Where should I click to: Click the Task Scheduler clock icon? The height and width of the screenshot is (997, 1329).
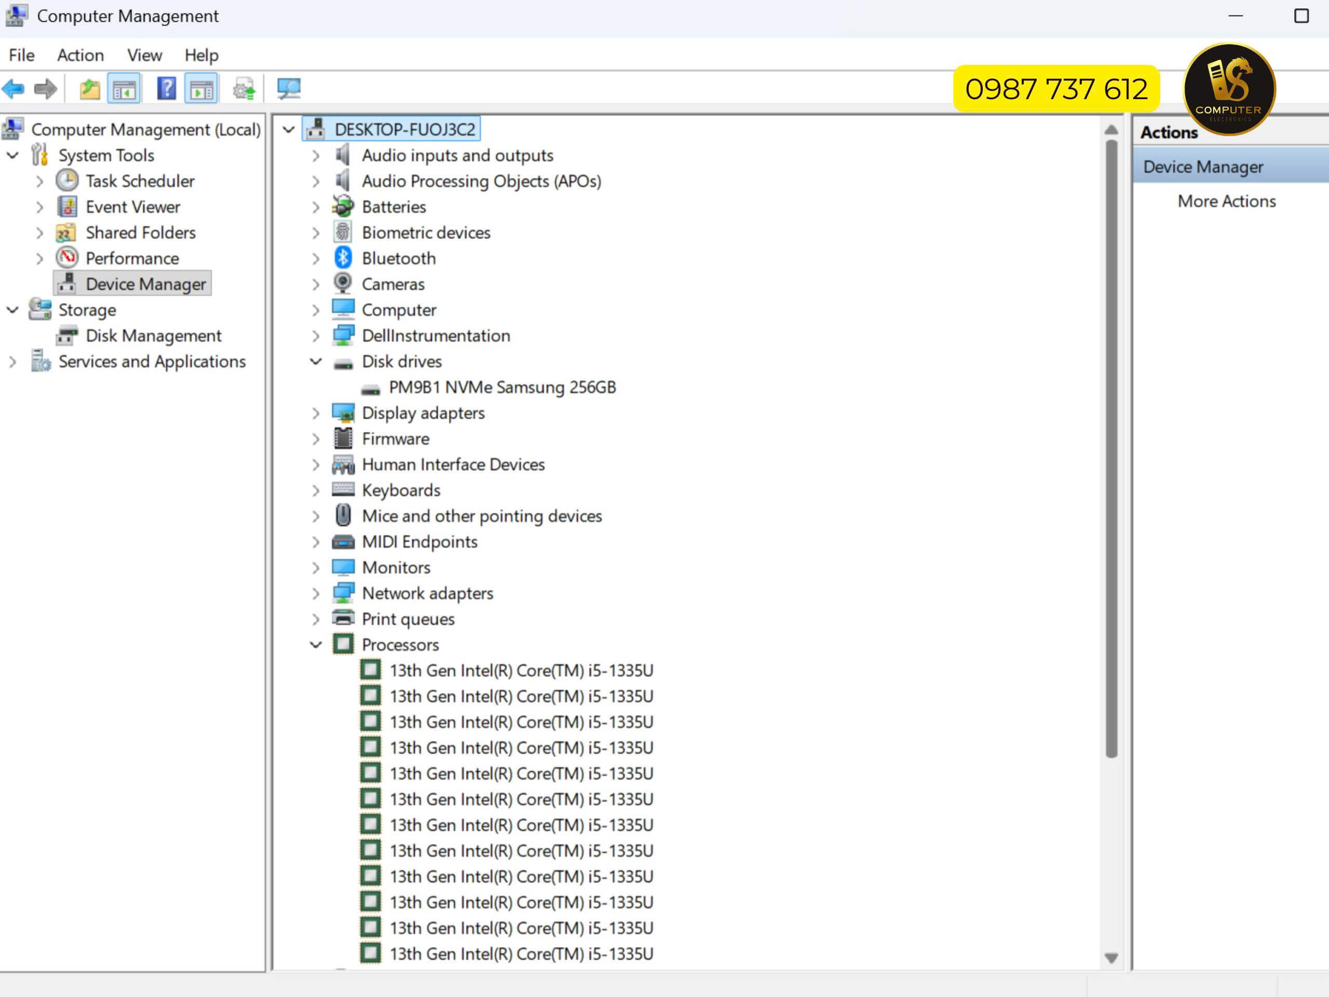click(x=66, y=180)
